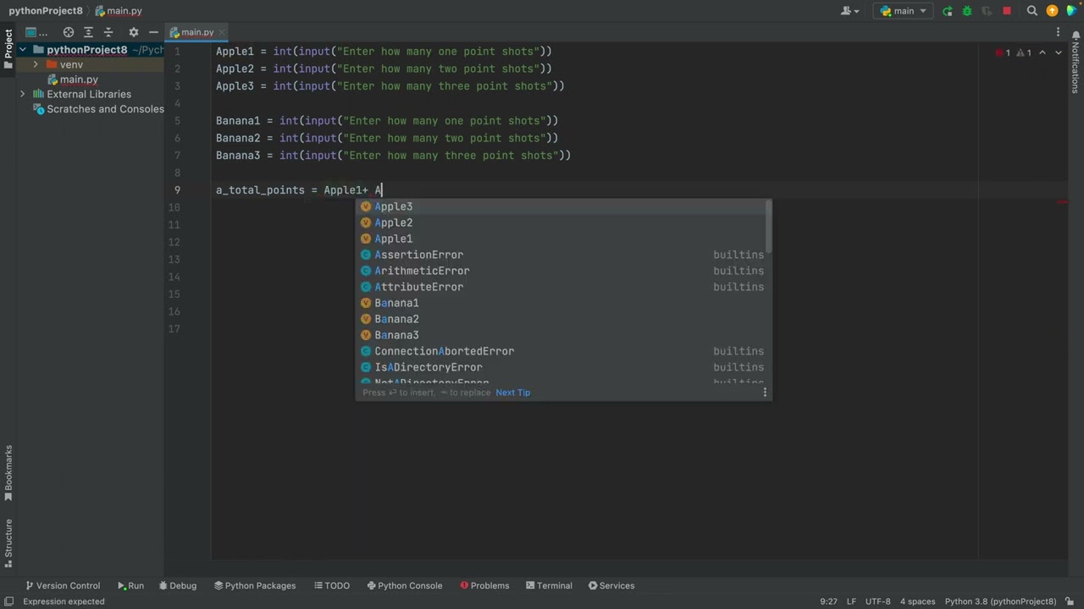
Task: Expand the venv folder
Action: (35, 64)
